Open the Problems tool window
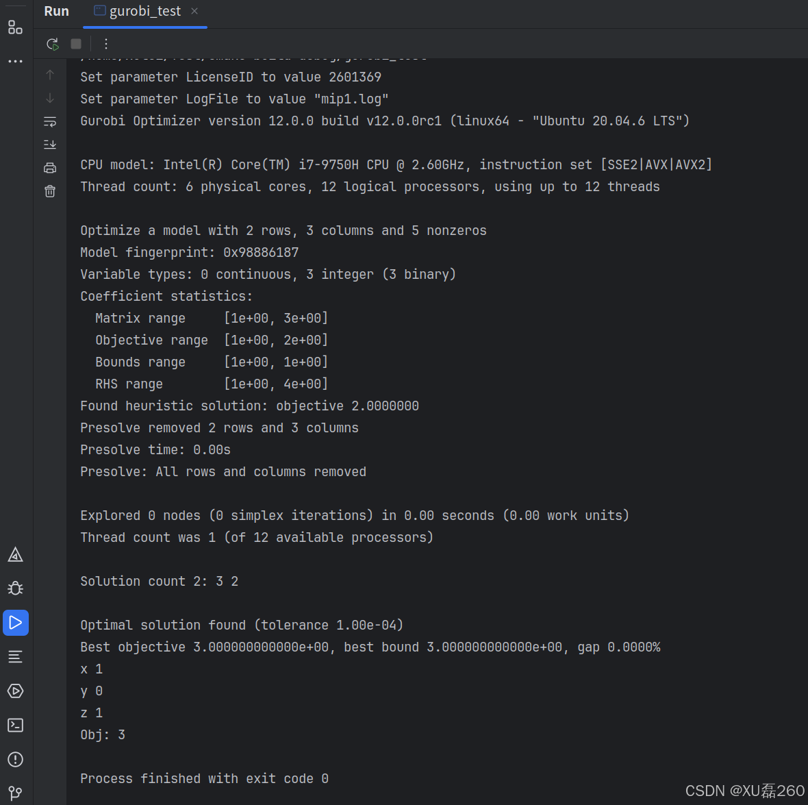 coord(15,759)
